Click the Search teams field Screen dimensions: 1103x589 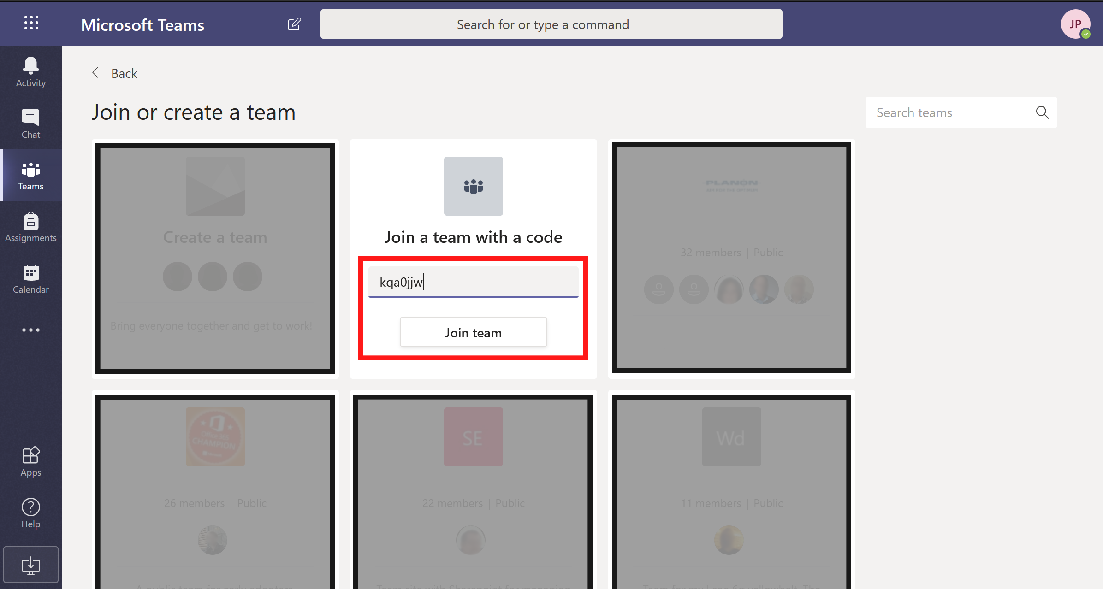click(961, 112)
